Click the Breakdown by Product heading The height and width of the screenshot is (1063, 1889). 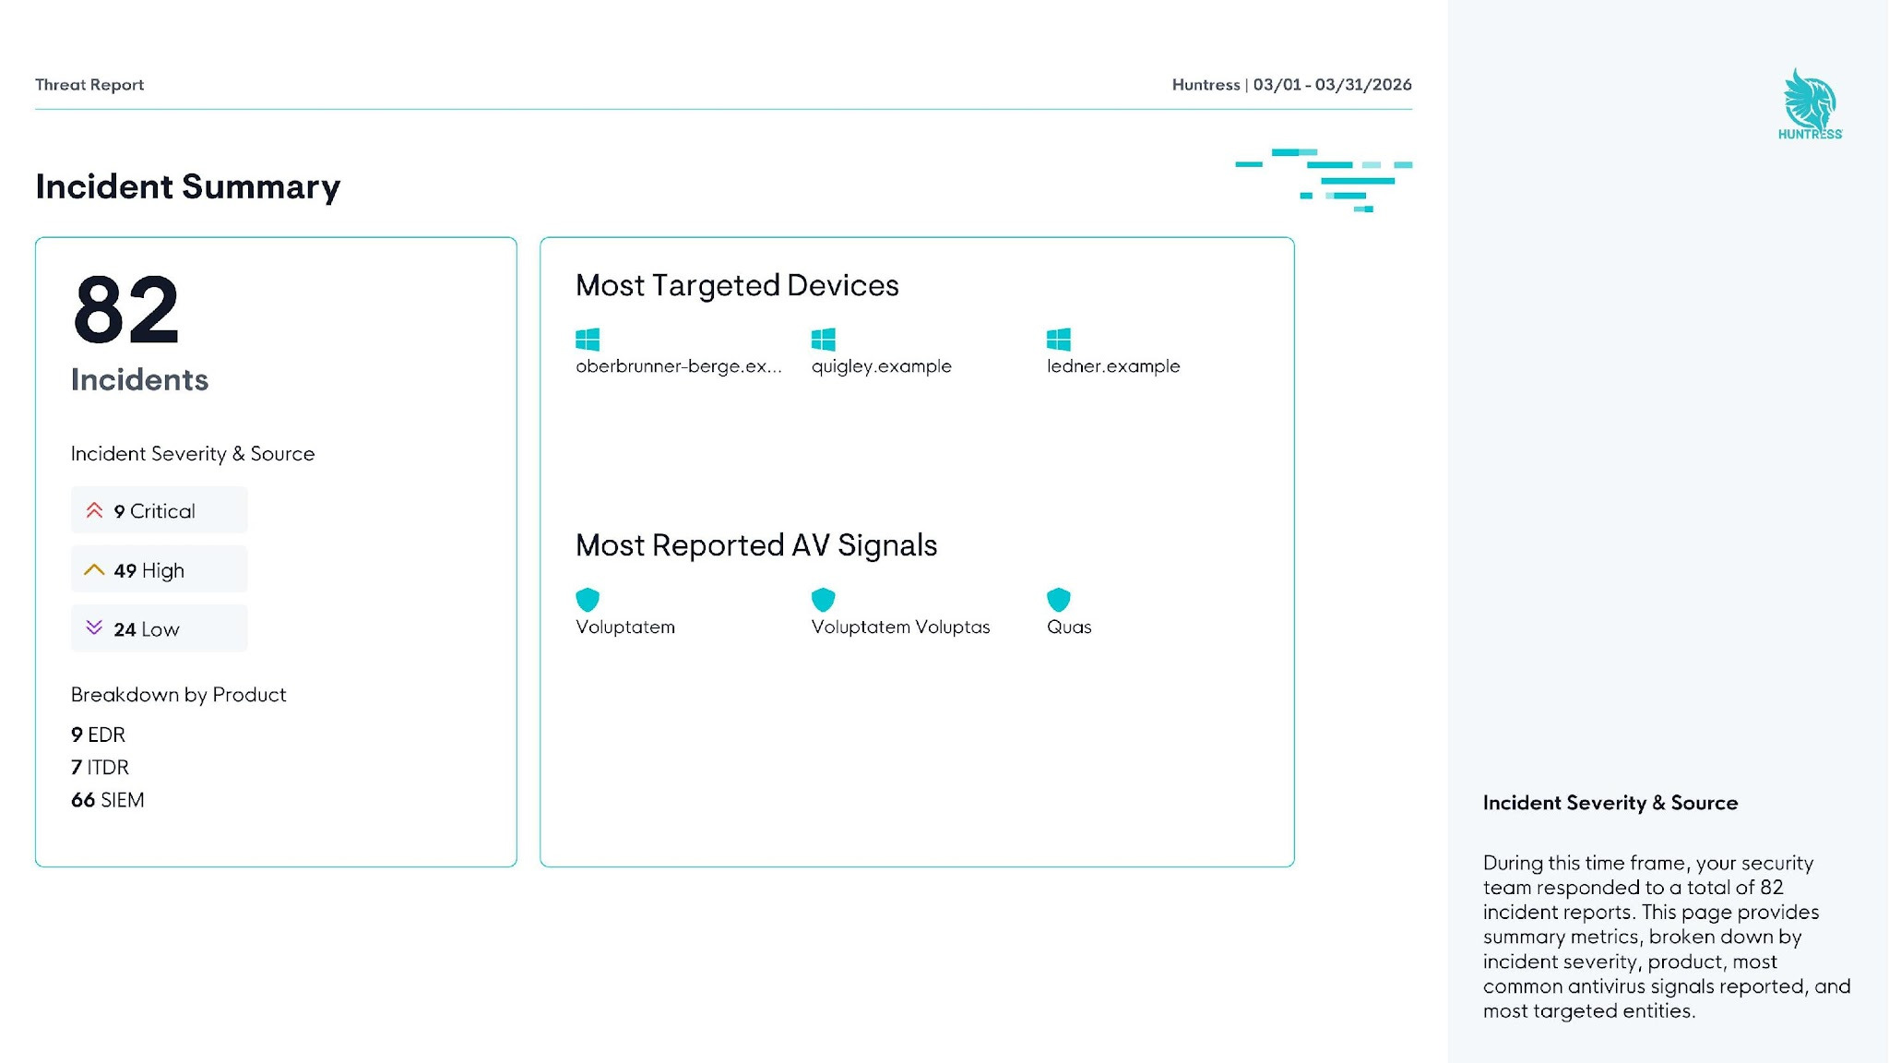(179, 695)
